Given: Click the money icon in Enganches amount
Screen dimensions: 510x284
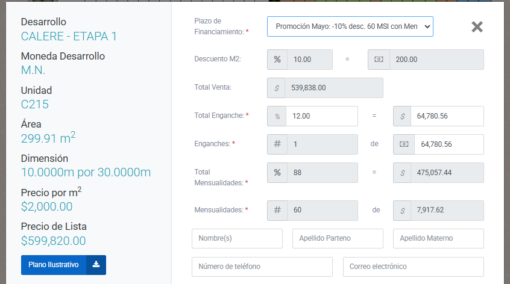Looking at the screenshot, I should [x=403, y=144].
